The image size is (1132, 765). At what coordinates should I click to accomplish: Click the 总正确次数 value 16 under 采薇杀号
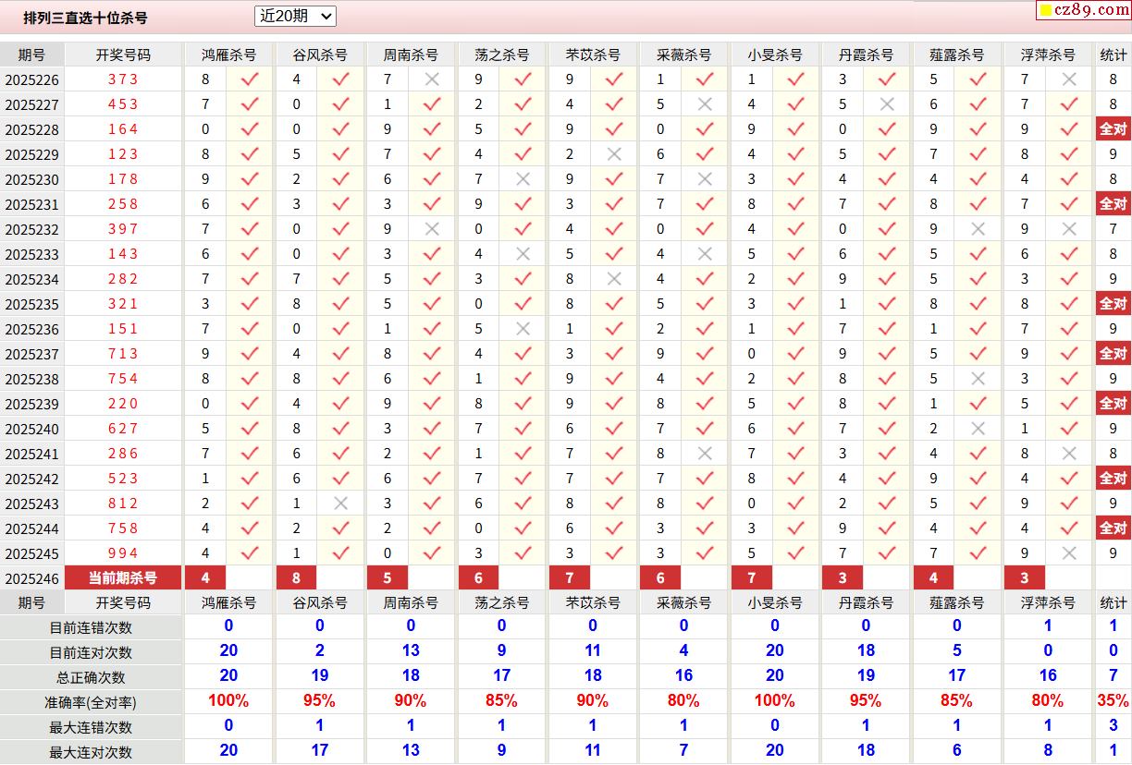[683, 676]
